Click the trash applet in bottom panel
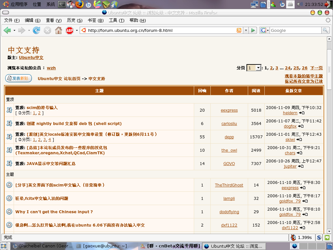333x250 pixels. click(329, 246)
